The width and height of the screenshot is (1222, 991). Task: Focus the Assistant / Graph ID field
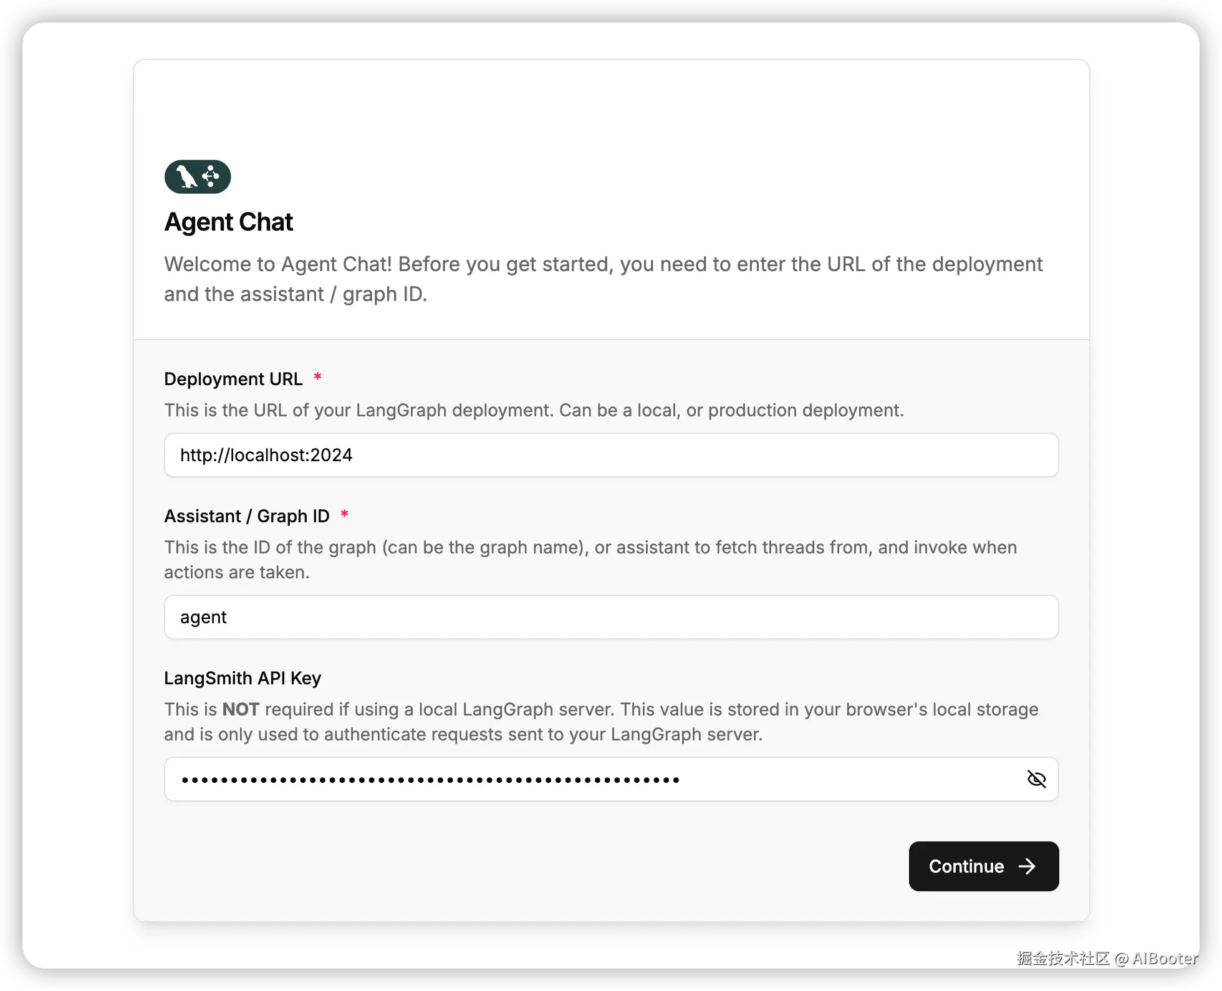click(x=611, y=617)
